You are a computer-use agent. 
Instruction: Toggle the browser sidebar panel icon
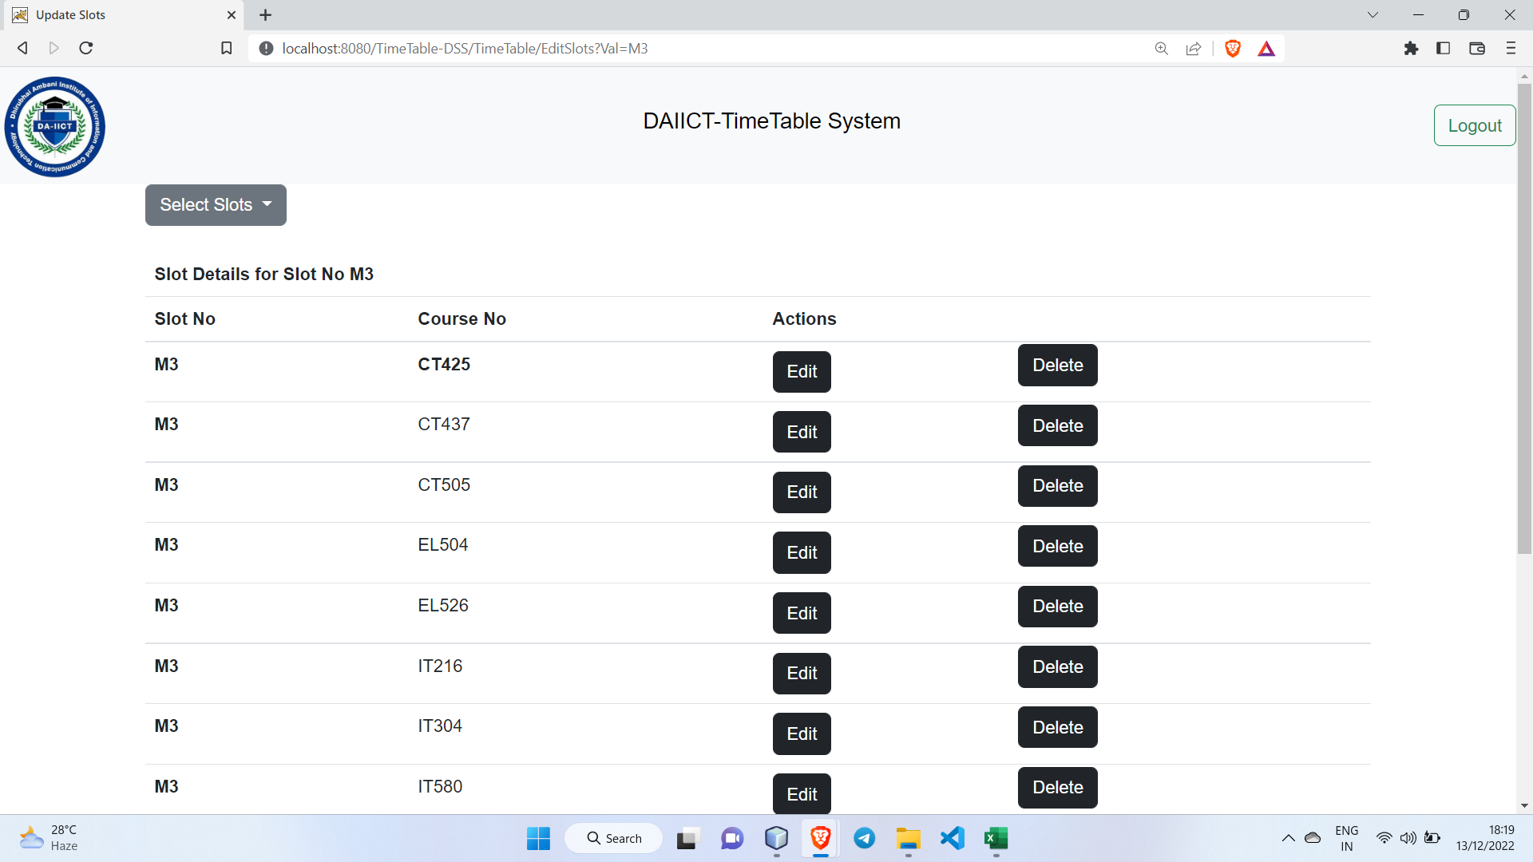(x=1443, y=49)
